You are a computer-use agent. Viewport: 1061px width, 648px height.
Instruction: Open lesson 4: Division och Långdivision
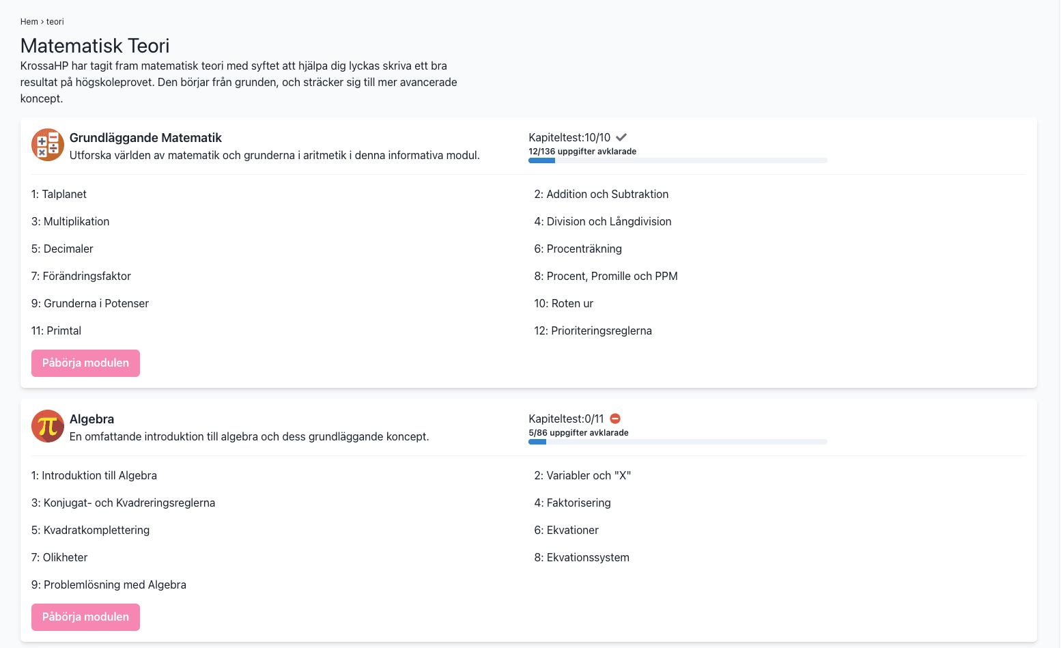coord(602,222)
